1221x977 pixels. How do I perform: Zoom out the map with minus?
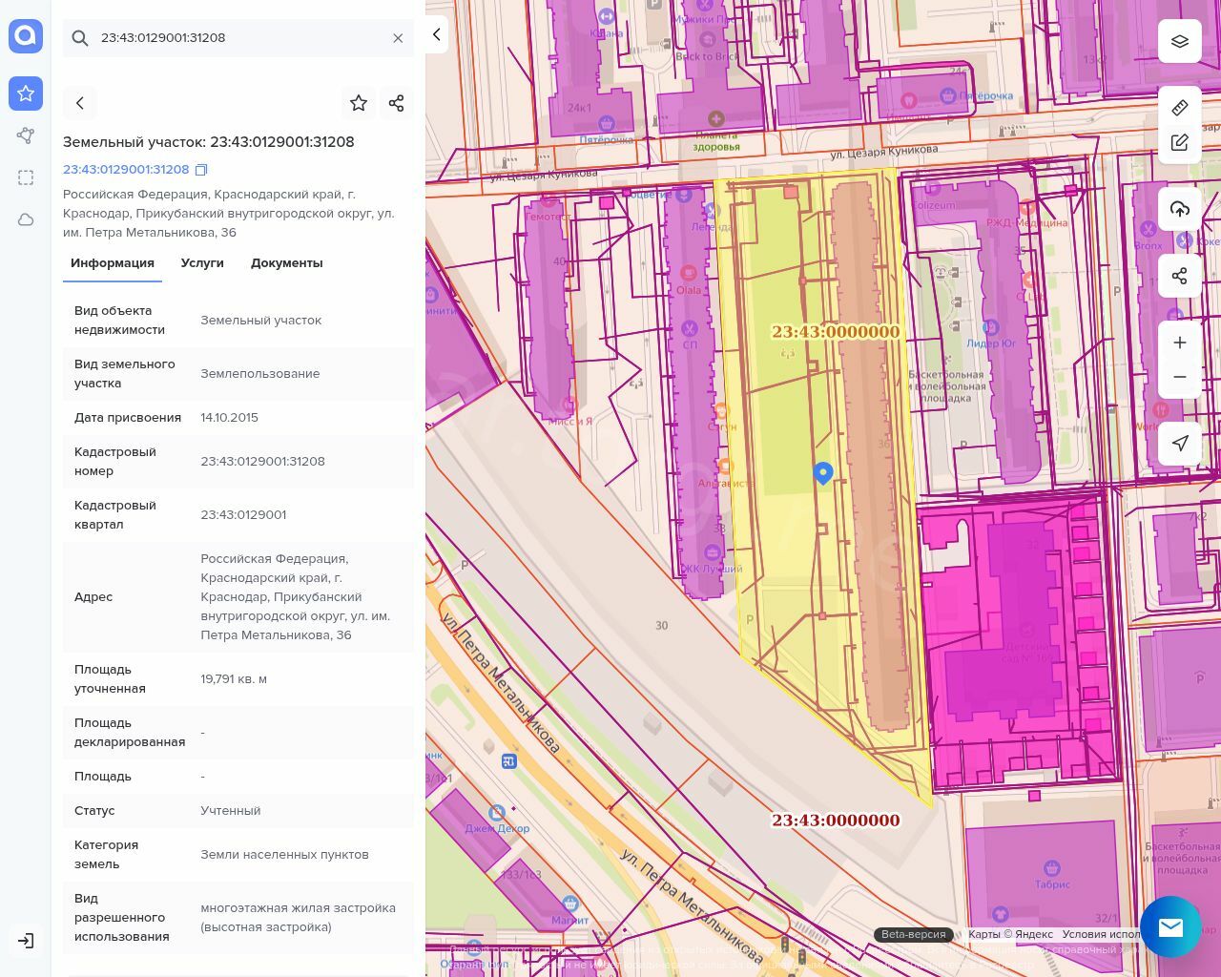[x=1179, y=377]
